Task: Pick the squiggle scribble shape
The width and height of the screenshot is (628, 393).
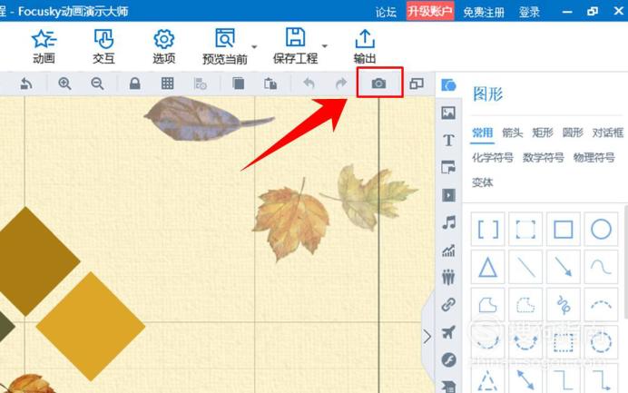Action: click(564, 305)
